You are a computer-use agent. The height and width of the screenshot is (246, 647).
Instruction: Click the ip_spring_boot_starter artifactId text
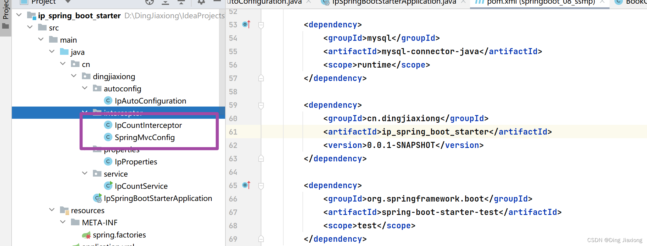tap(435, 132)
